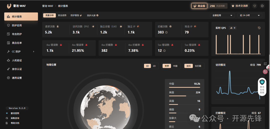Open the 全部应用 dropdown
Viewport: 270px width, 129px height.
pyautogui.click(x=222, y=15)
